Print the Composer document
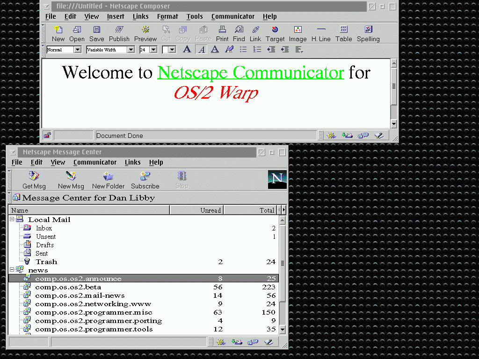 click(222, 34)
